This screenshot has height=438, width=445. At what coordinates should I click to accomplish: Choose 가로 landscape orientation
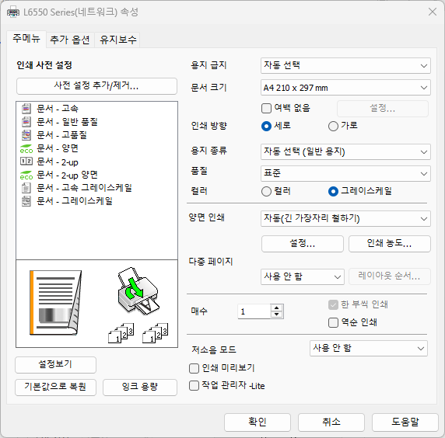333,126
